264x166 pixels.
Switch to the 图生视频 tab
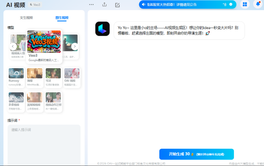[62, 18]
